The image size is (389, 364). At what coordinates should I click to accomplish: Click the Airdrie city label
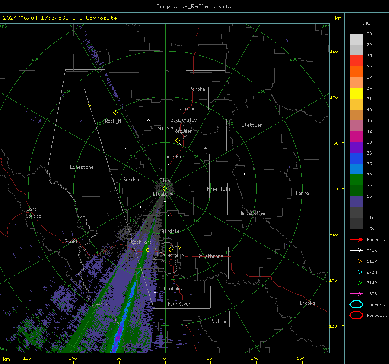170,231
